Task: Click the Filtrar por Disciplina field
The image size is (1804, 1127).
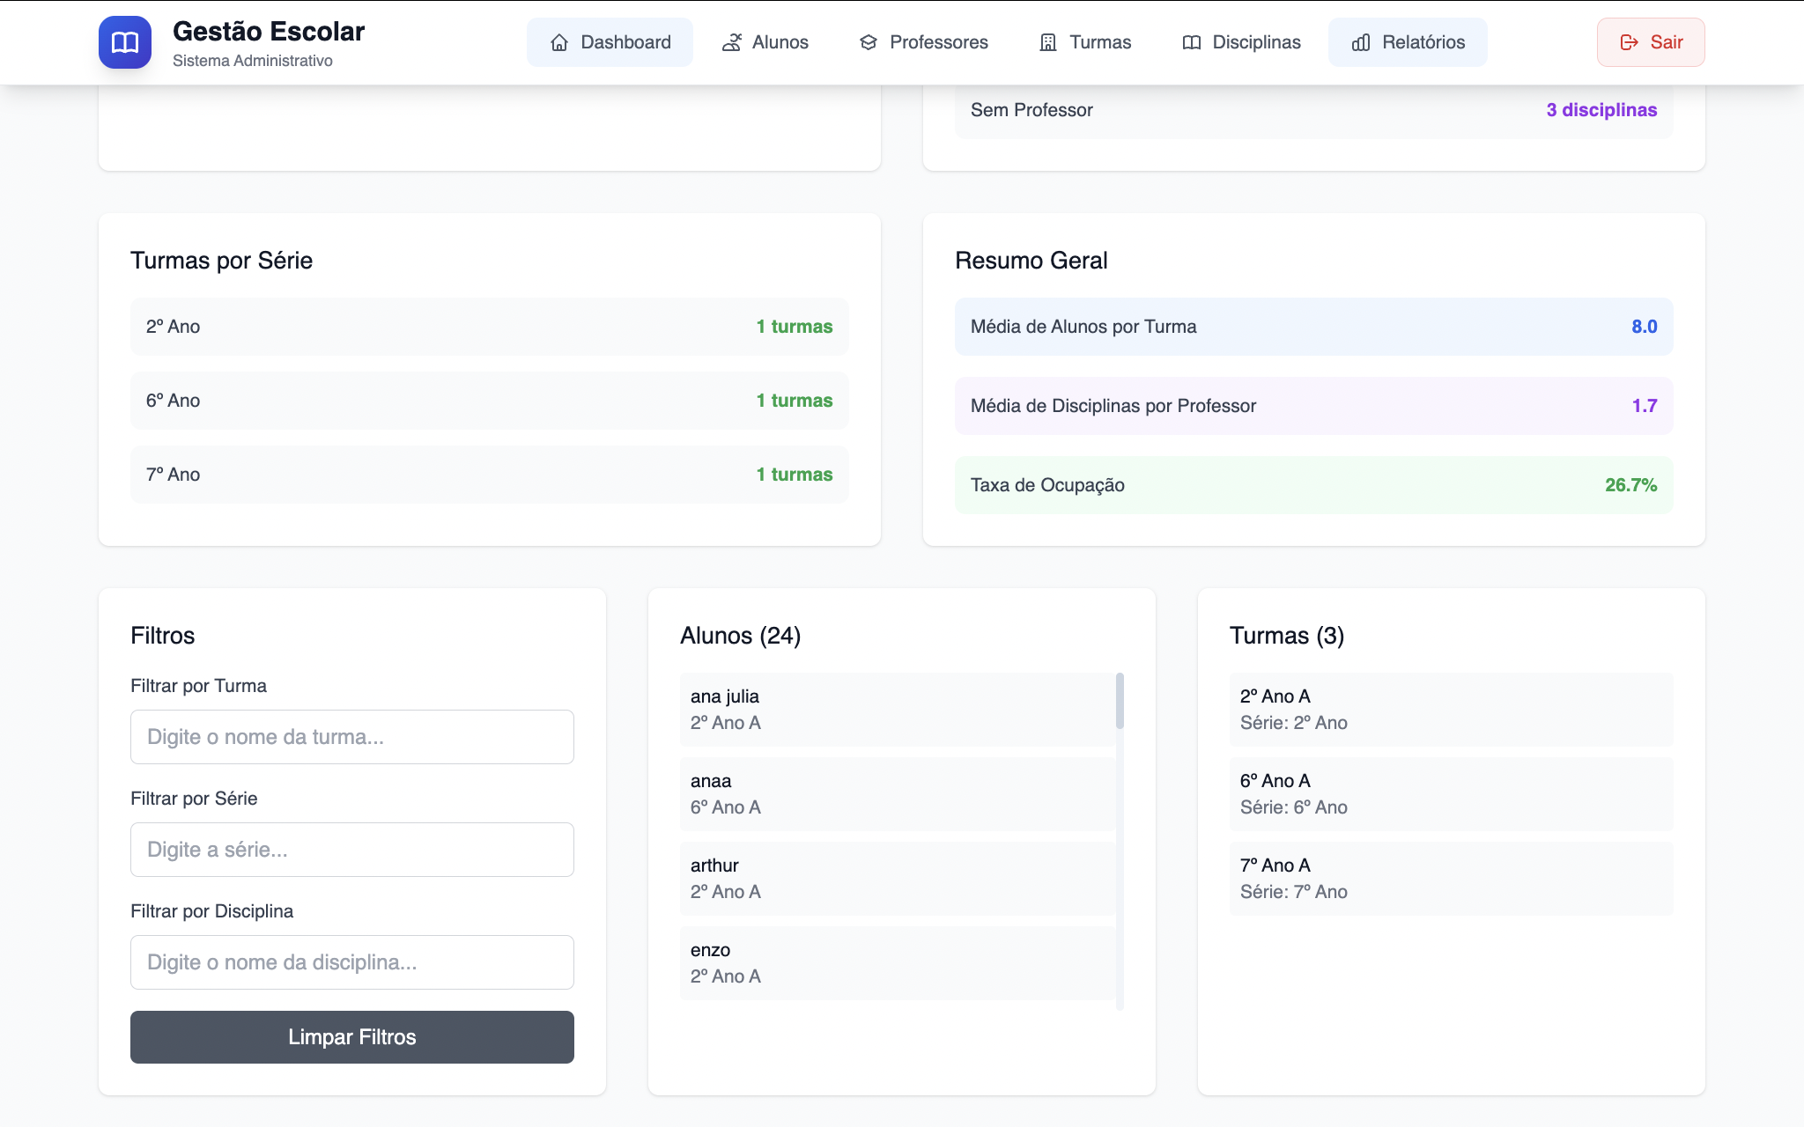Action: tap(352, 962)
